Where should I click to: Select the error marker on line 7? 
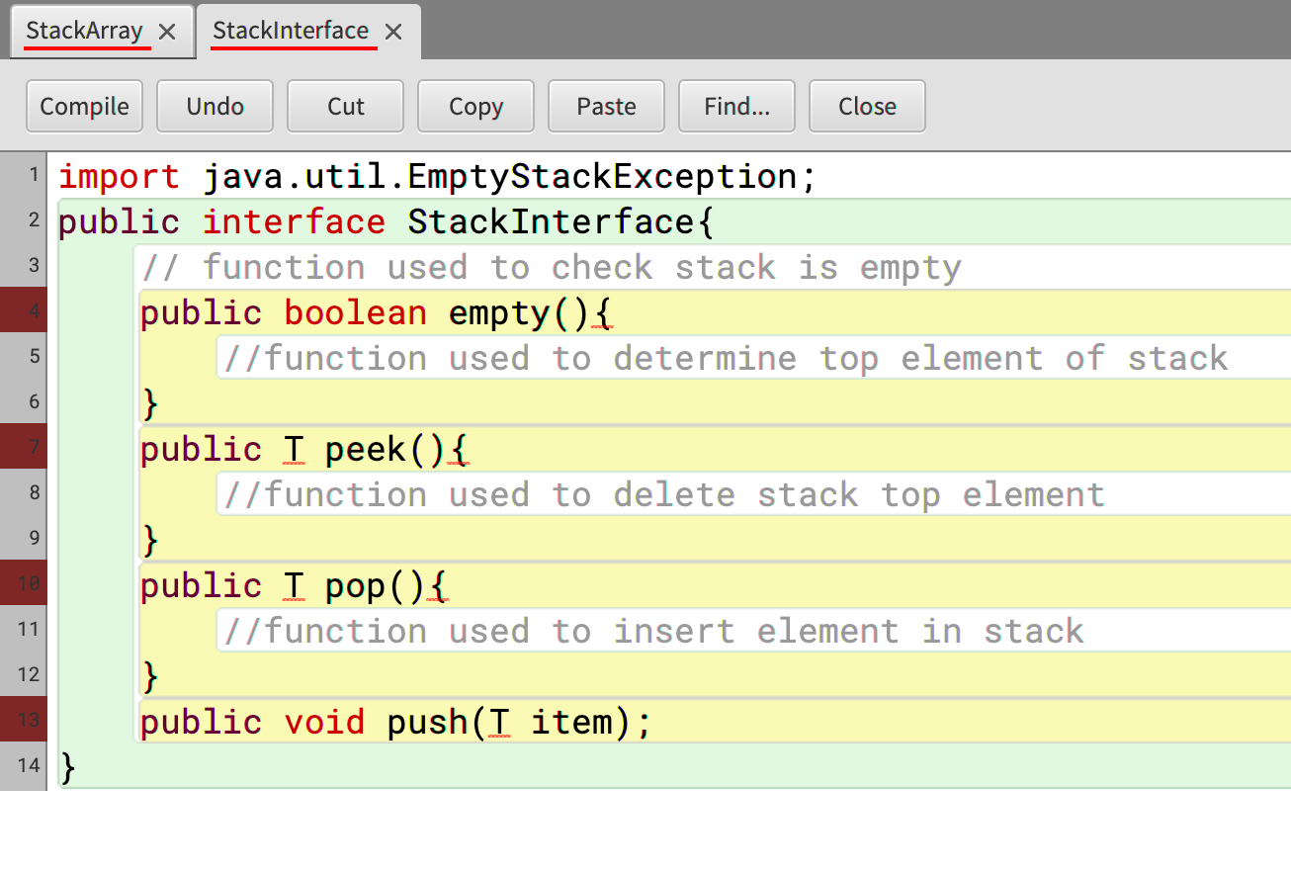tap(24, 447)
